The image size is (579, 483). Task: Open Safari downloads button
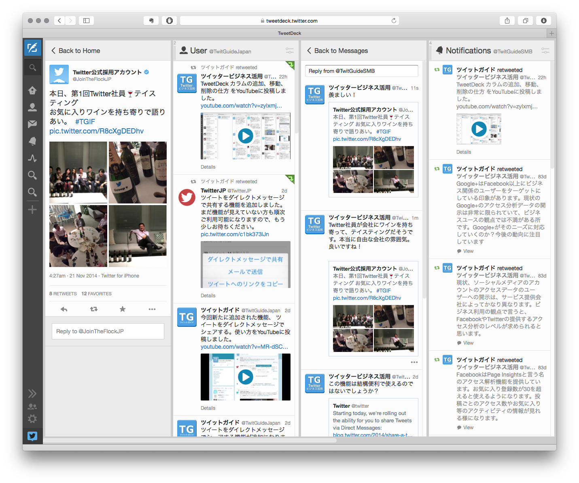[x=544, y=21]
